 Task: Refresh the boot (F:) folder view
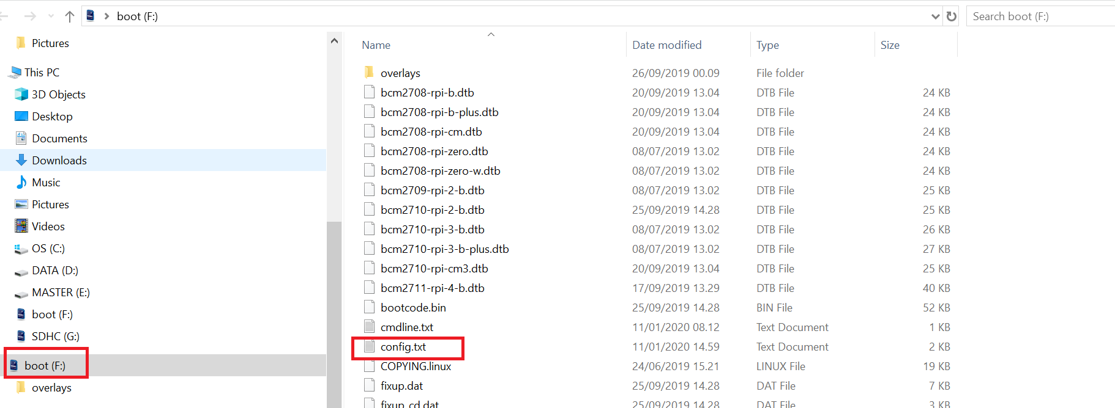tap(951, 16)
